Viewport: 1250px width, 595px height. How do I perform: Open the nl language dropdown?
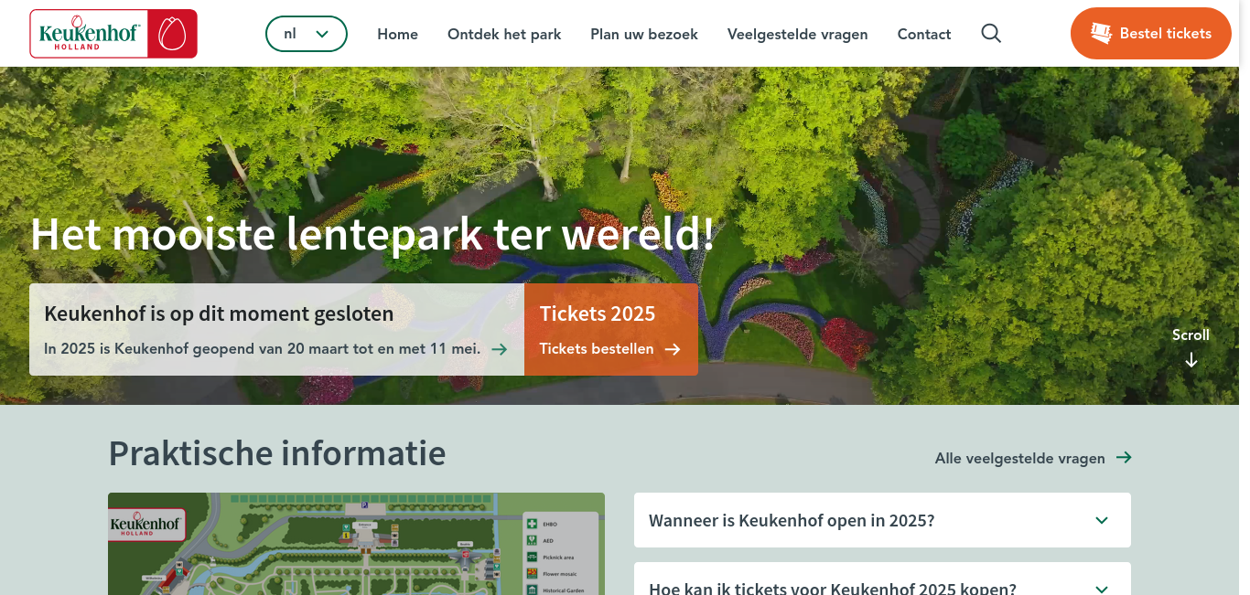(307, 34)
